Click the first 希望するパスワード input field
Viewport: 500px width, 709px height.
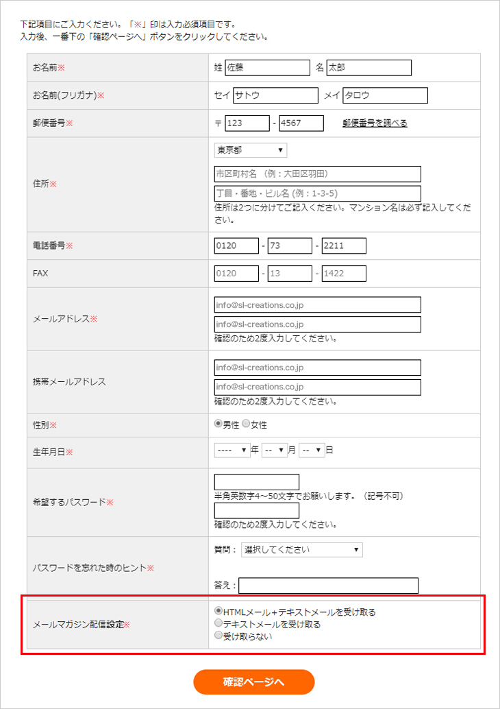coord(256,482)
